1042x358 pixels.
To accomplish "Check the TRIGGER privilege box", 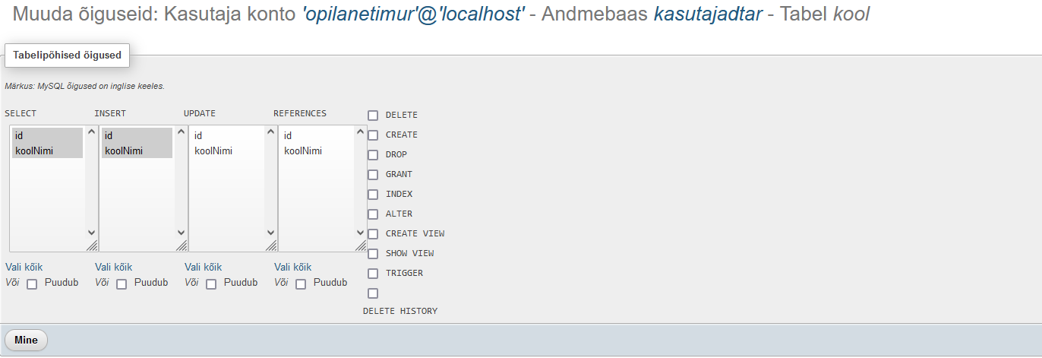I will pos(373,274).
